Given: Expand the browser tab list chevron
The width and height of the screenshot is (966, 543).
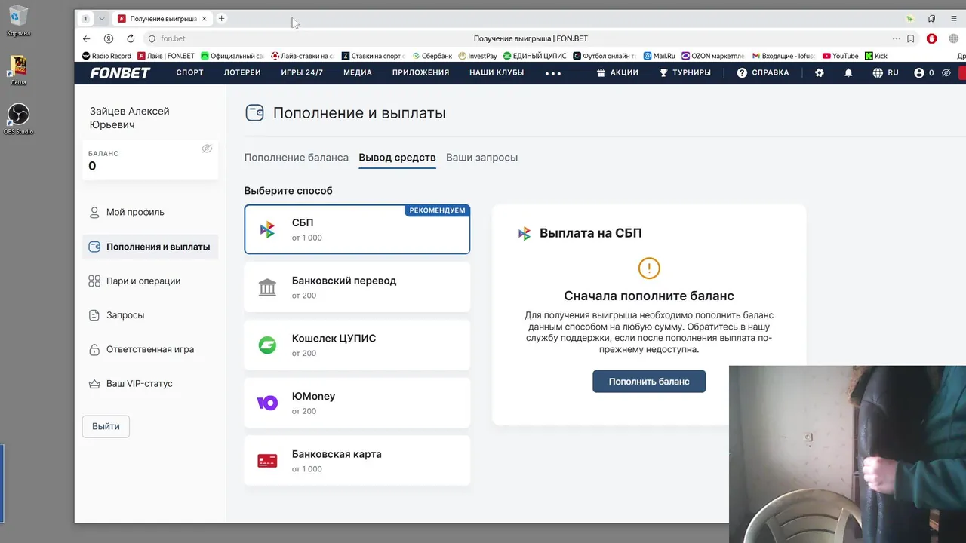Looking at the screenshot, I should (x=102, y=18).
